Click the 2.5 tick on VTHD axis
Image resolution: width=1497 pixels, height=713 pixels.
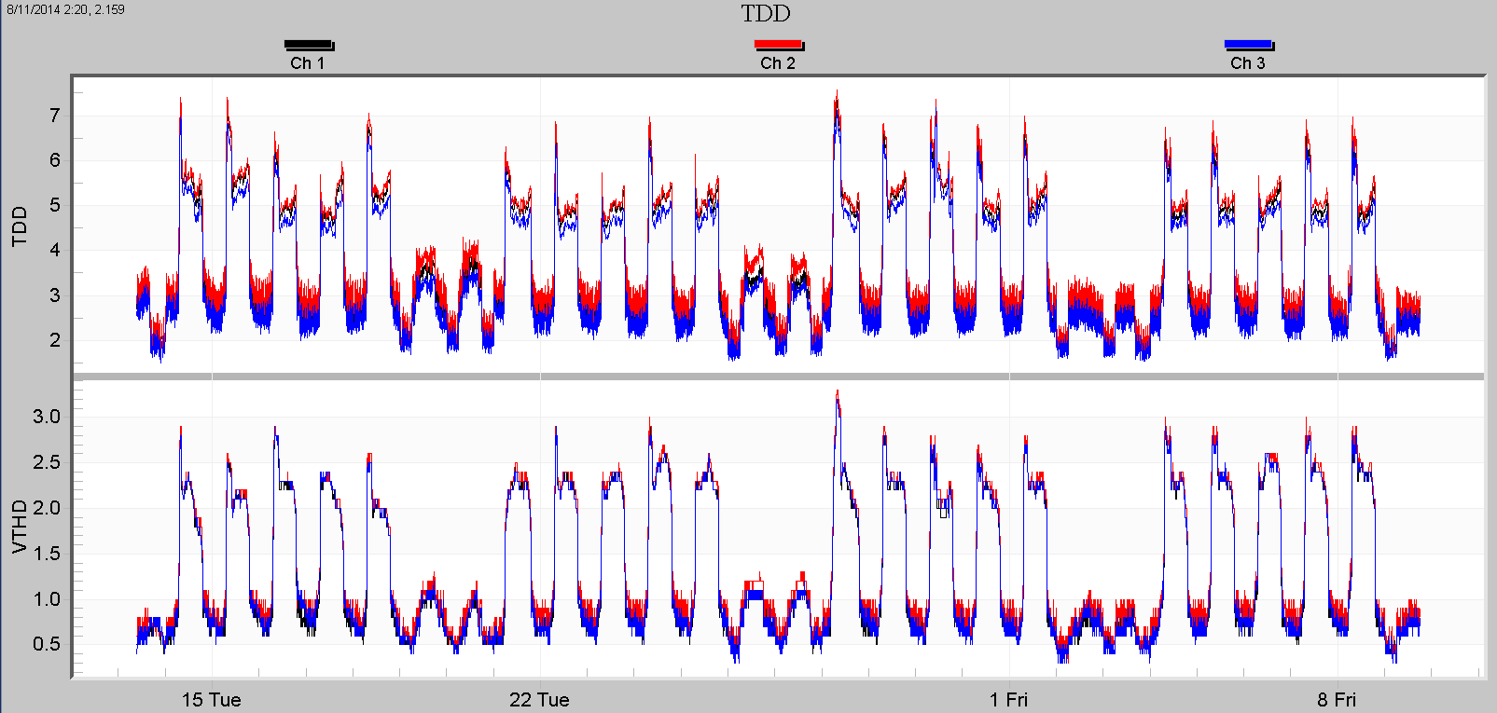tap(47, 462)
